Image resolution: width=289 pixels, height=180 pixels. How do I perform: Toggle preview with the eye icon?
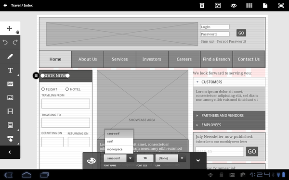coord(234,5)
